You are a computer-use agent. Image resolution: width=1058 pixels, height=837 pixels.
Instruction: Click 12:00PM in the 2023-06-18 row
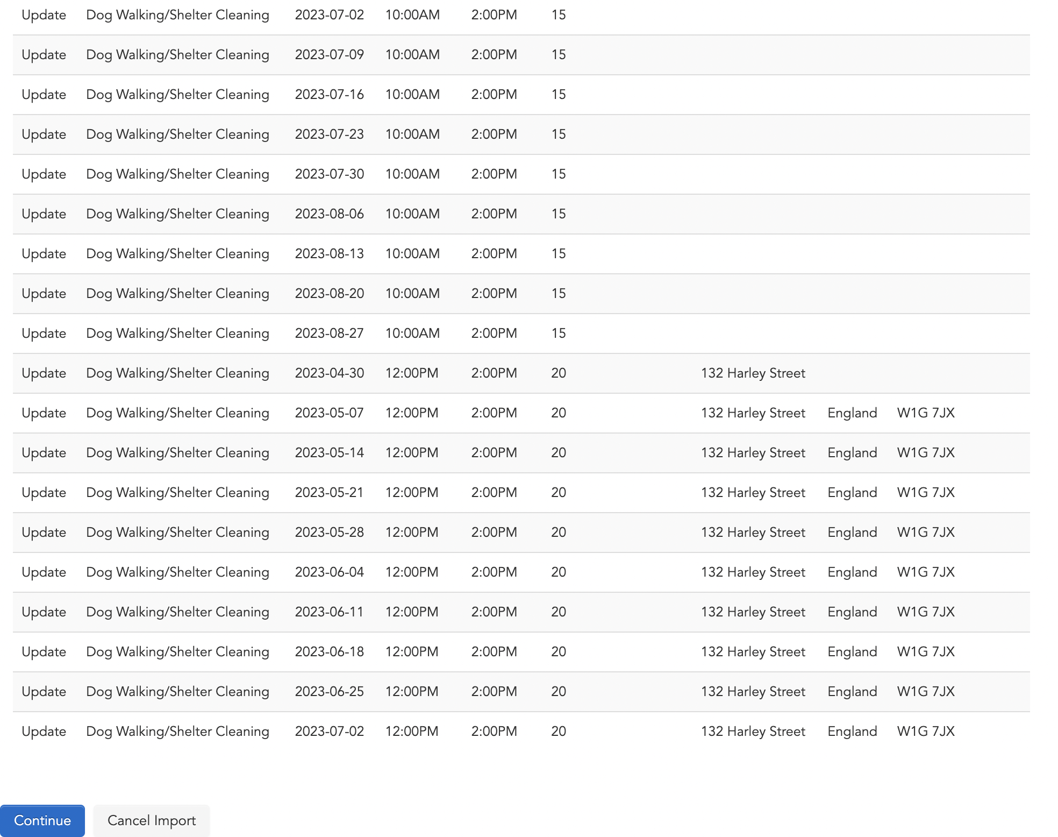point(412,652)
